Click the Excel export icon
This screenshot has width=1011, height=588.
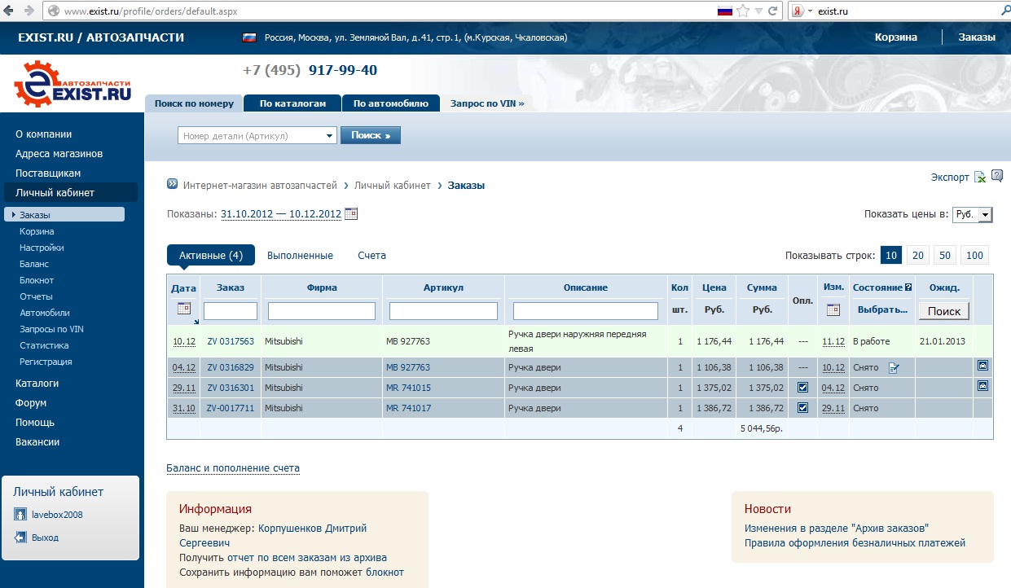980,177
